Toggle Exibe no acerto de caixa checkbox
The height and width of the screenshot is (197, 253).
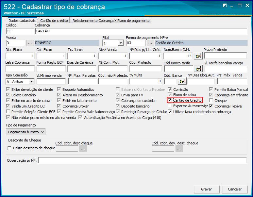point(8,100)
